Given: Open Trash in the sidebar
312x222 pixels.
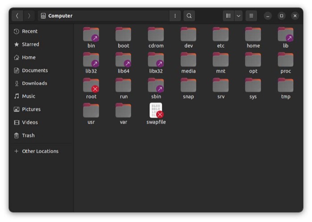Looking at the screenshot, I should pyautogui.click(x=42, y=135).
